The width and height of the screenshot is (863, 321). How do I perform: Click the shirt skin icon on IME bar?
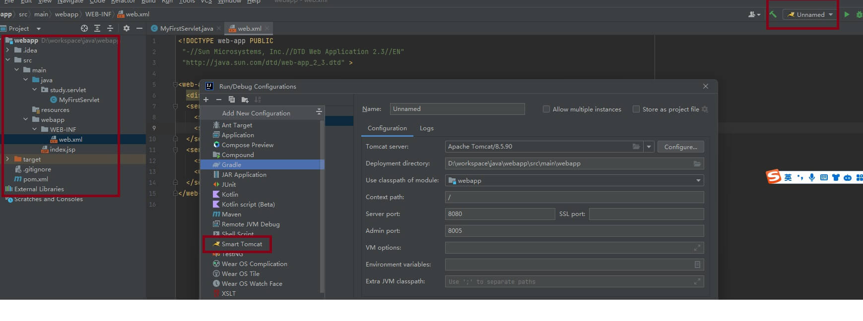pyautogui.click(x=836, y=177)
